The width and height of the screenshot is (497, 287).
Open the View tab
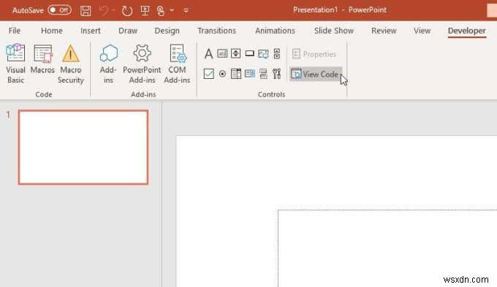click(422, 31)
